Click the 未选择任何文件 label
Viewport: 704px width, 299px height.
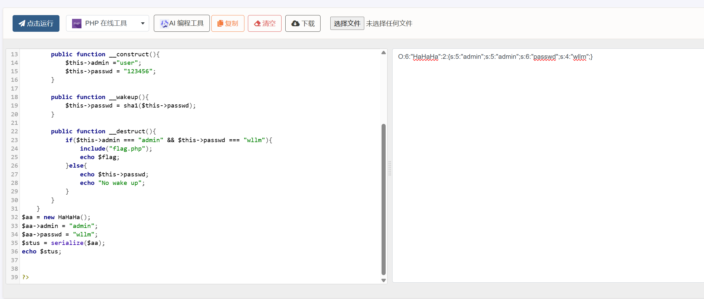point(389,24)
